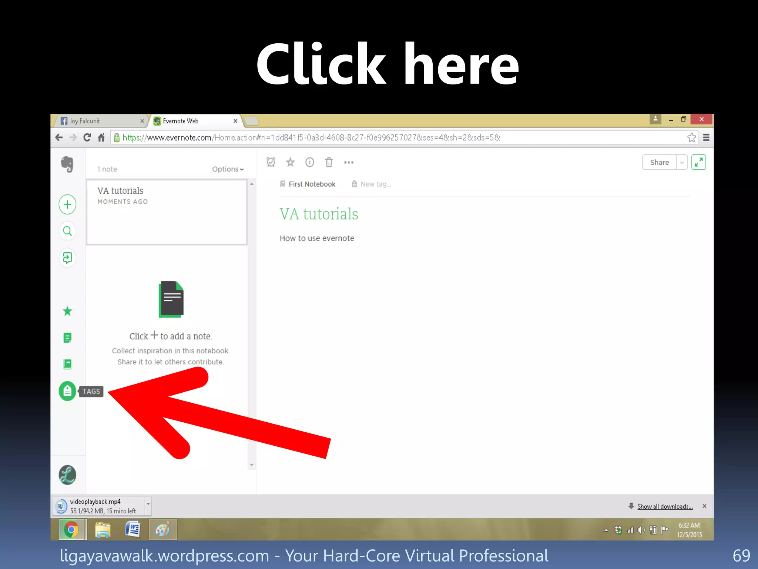Toggle the note shortcut star in toolbar
The width and height of the screenshot is (758, 569).
pyautogui.click(x=291, y=162)
